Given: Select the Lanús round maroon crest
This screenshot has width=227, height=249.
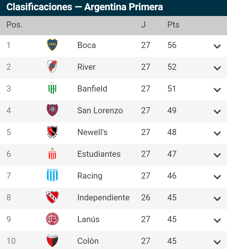Looking at the screenshot, I should [x=52, y=219].
